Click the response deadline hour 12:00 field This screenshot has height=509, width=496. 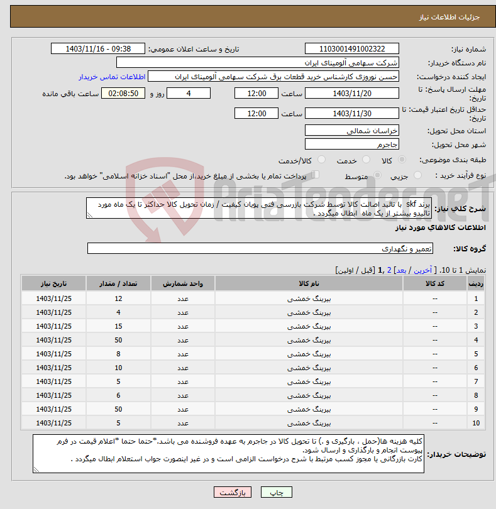pos(256,94)
